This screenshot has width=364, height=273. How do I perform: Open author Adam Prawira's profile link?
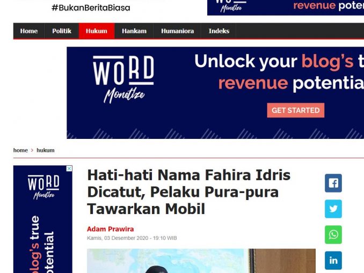(110, 229)
